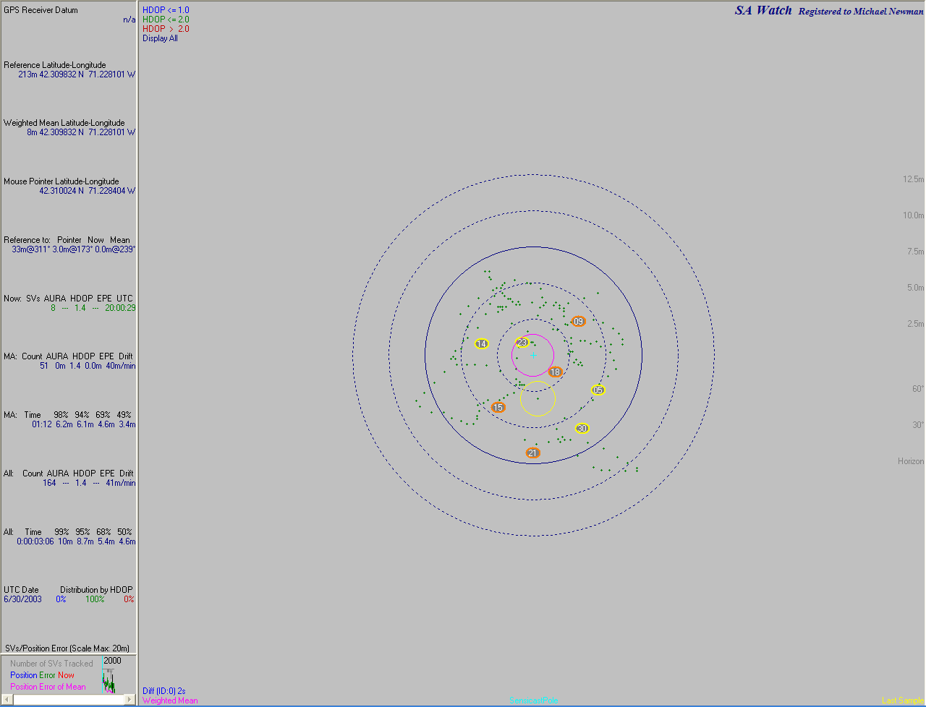Toggle HDOP > 2.0 filter
This screenshot has width=926, height=707.
coord(166,29)
